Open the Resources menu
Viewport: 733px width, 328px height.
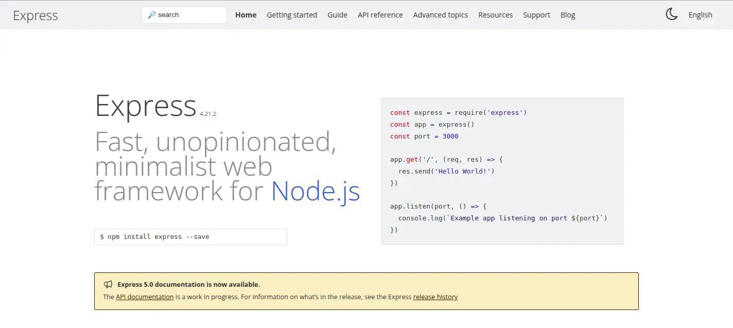coord(496,15)
